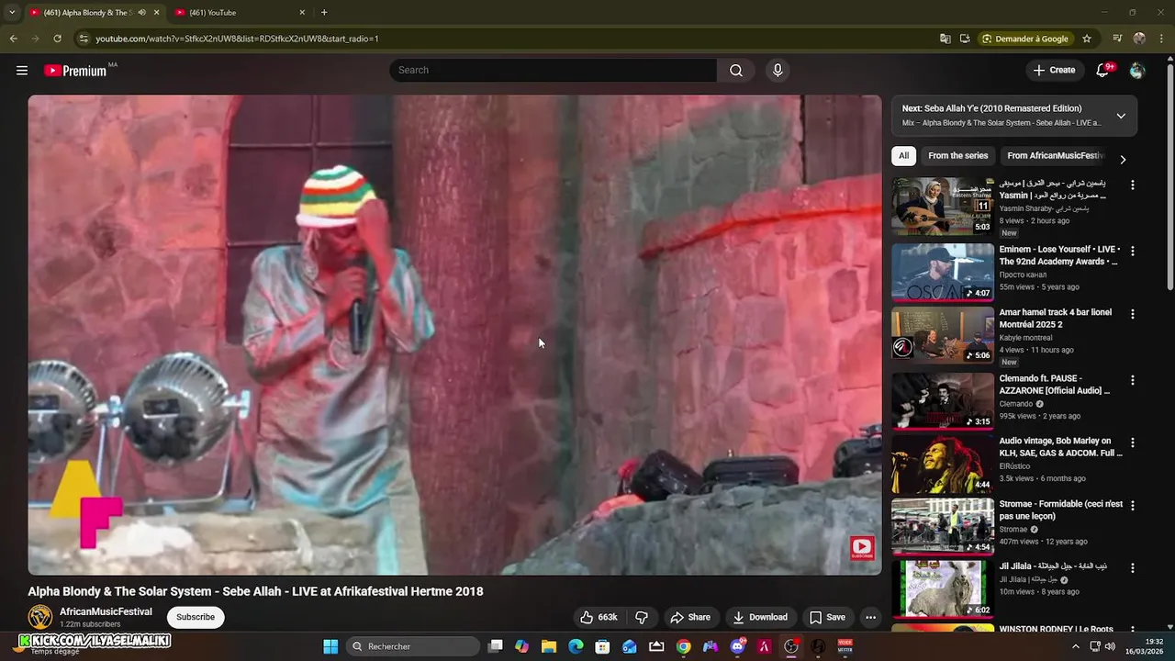Click the browser address bar URL
This screenshot has width=1175, height=661.
click(x=237, y=39)
